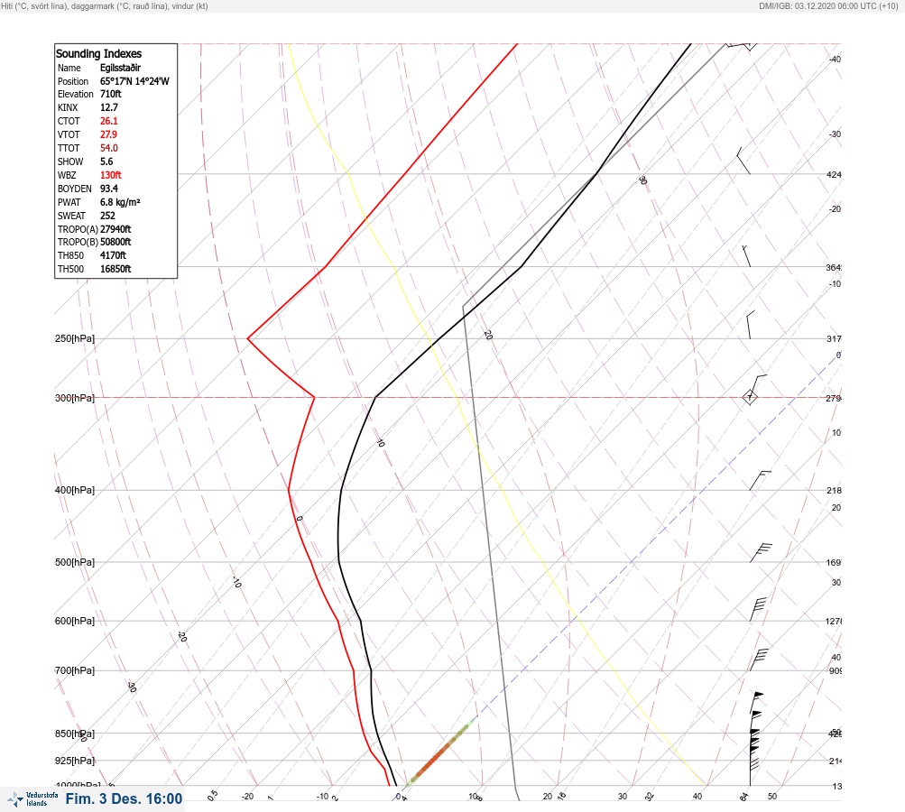Click the 40 temperature axis label at bottom
905x812 pixels.
(697, 797)
